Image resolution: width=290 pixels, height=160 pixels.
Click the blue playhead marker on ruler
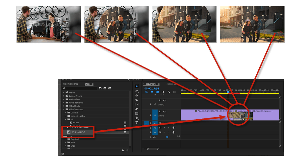point(228,92)
